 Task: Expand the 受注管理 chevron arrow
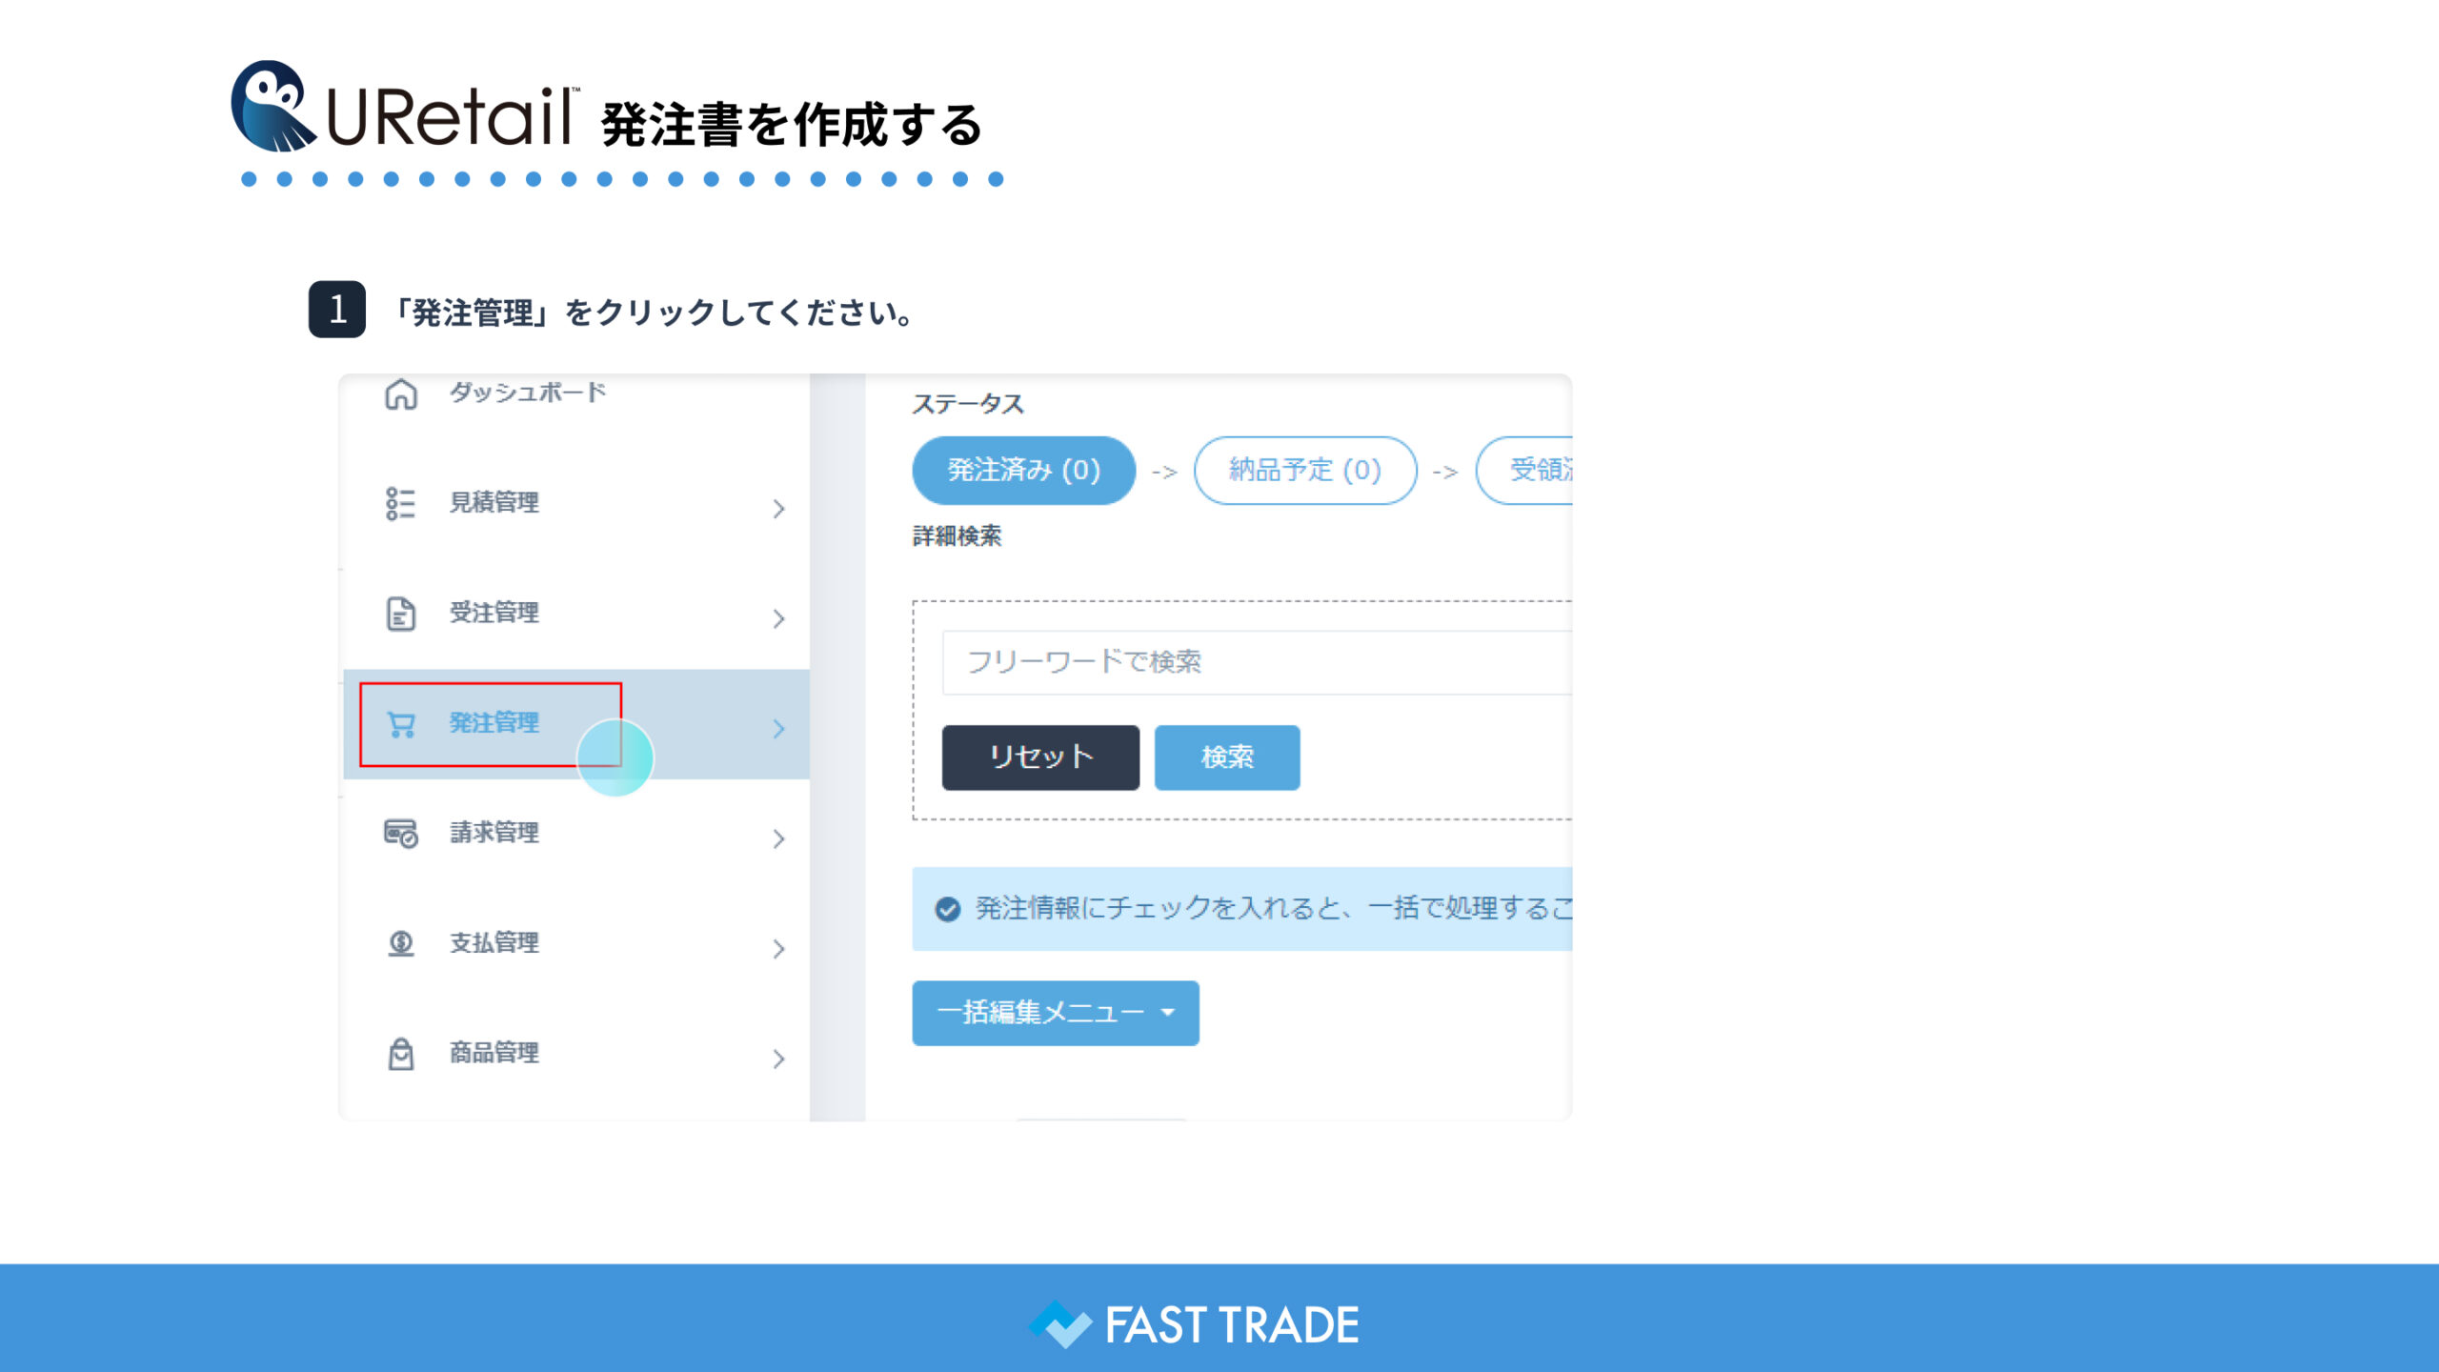coord(778,619)
